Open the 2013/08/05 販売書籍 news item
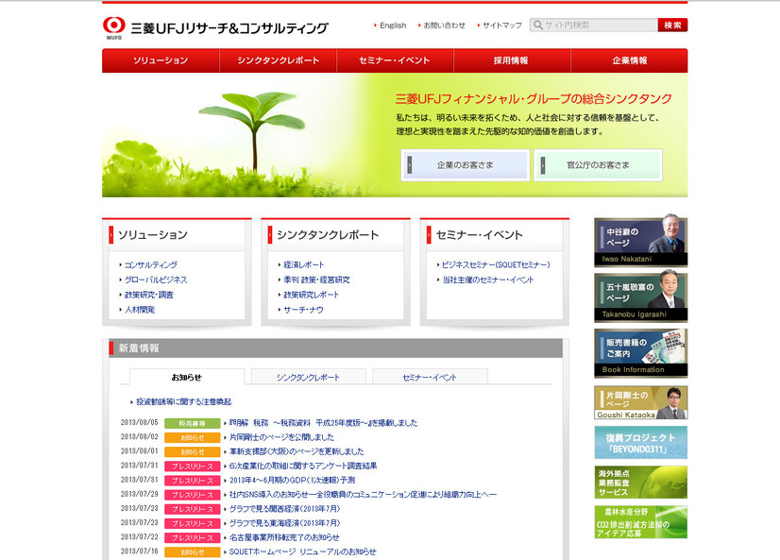 (323, 423)
